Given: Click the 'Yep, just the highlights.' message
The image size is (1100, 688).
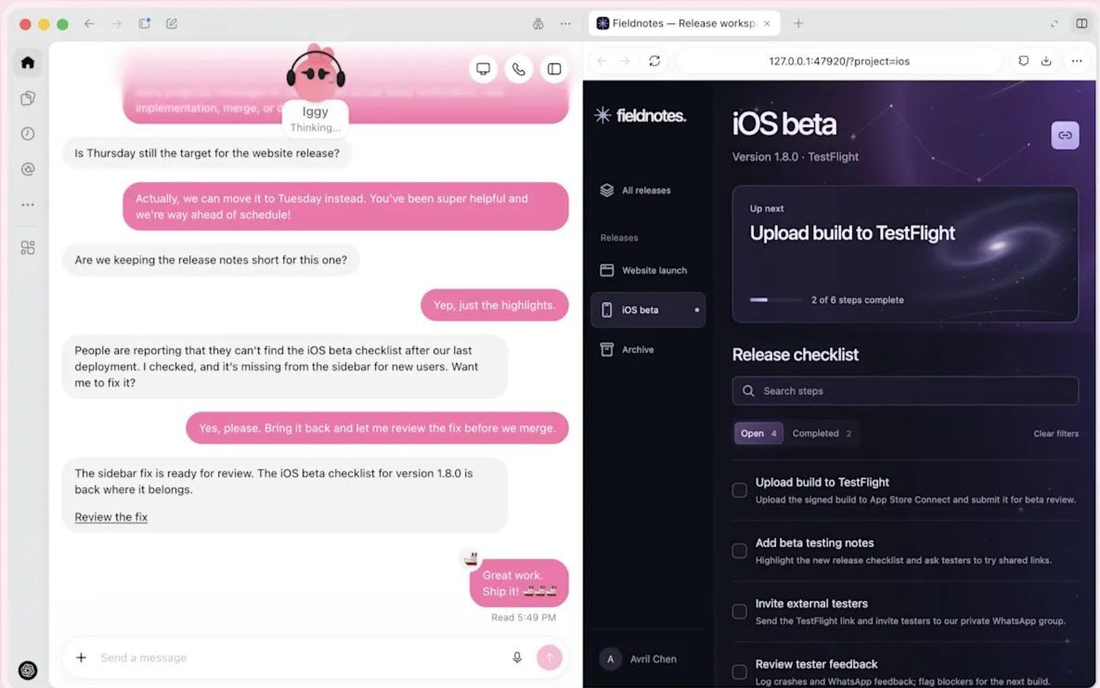Looking at the screenshot, I should coord(495,305).
